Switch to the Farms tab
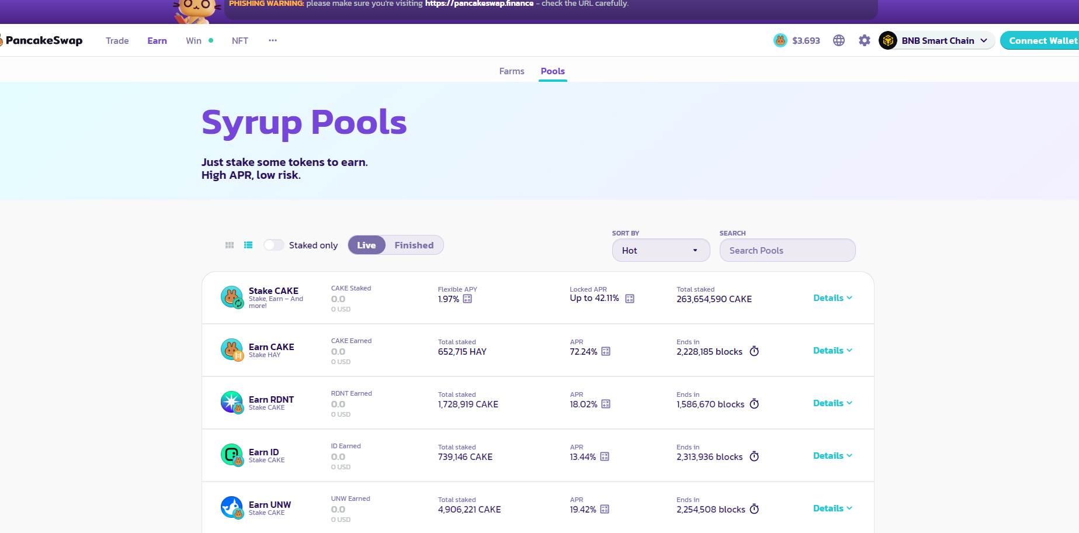This screenshot has width=1079, height=533. (512, 71)
